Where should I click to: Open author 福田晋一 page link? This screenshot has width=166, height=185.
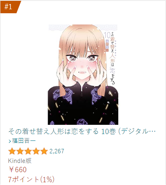(24, 141)
